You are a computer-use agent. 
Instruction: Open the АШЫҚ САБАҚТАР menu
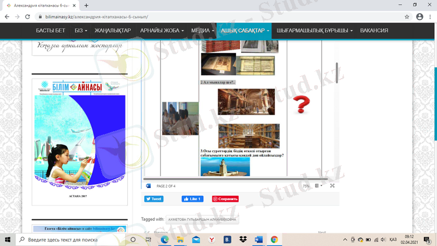click(245, 31)
